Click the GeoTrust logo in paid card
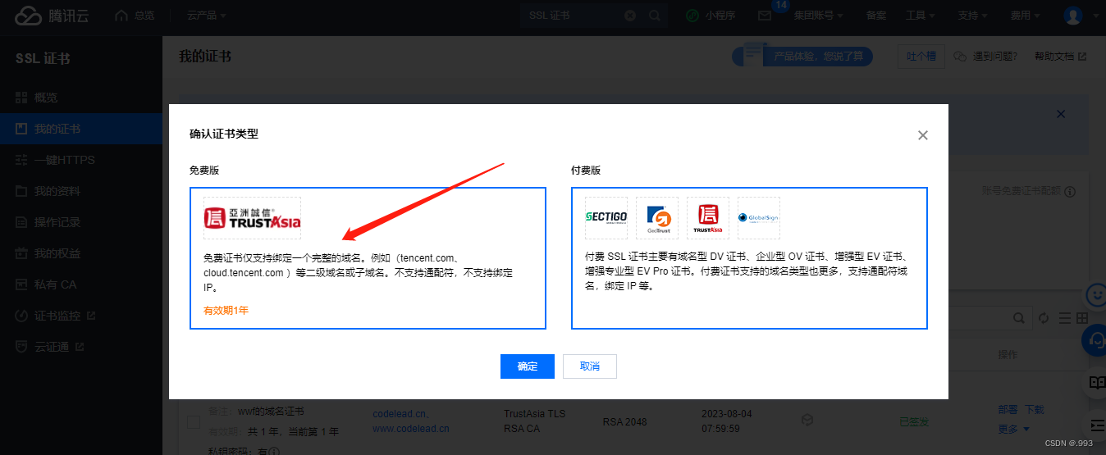Image resolution: width=1106 pixels, height=455 pixels. [657, 217]
